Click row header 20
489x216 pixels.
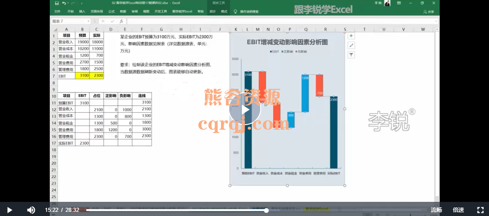tap(53, 163)
